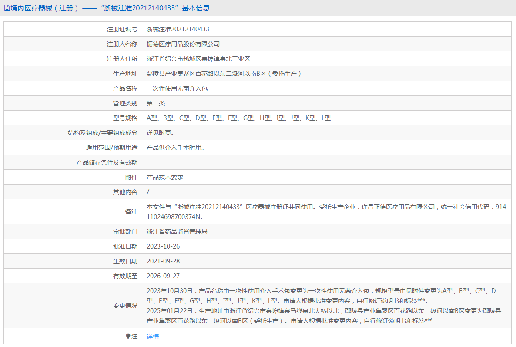Click the expiry date 2026-09-27
This screenshot has width=516, height=347.
163,276
